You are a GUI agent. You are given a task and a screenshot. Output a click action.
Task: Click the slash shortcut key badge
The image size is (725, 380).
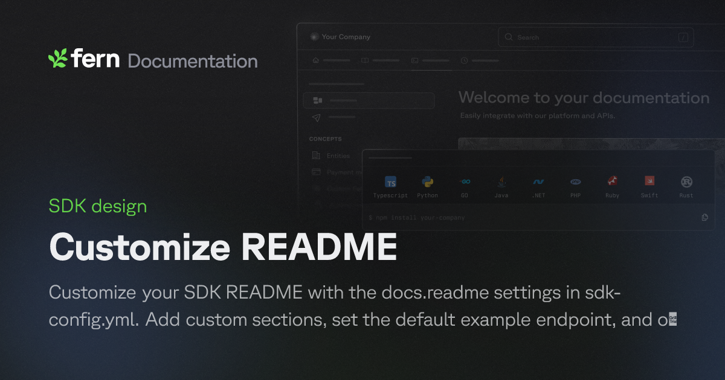pyautogui.click(x=683, y=37)
